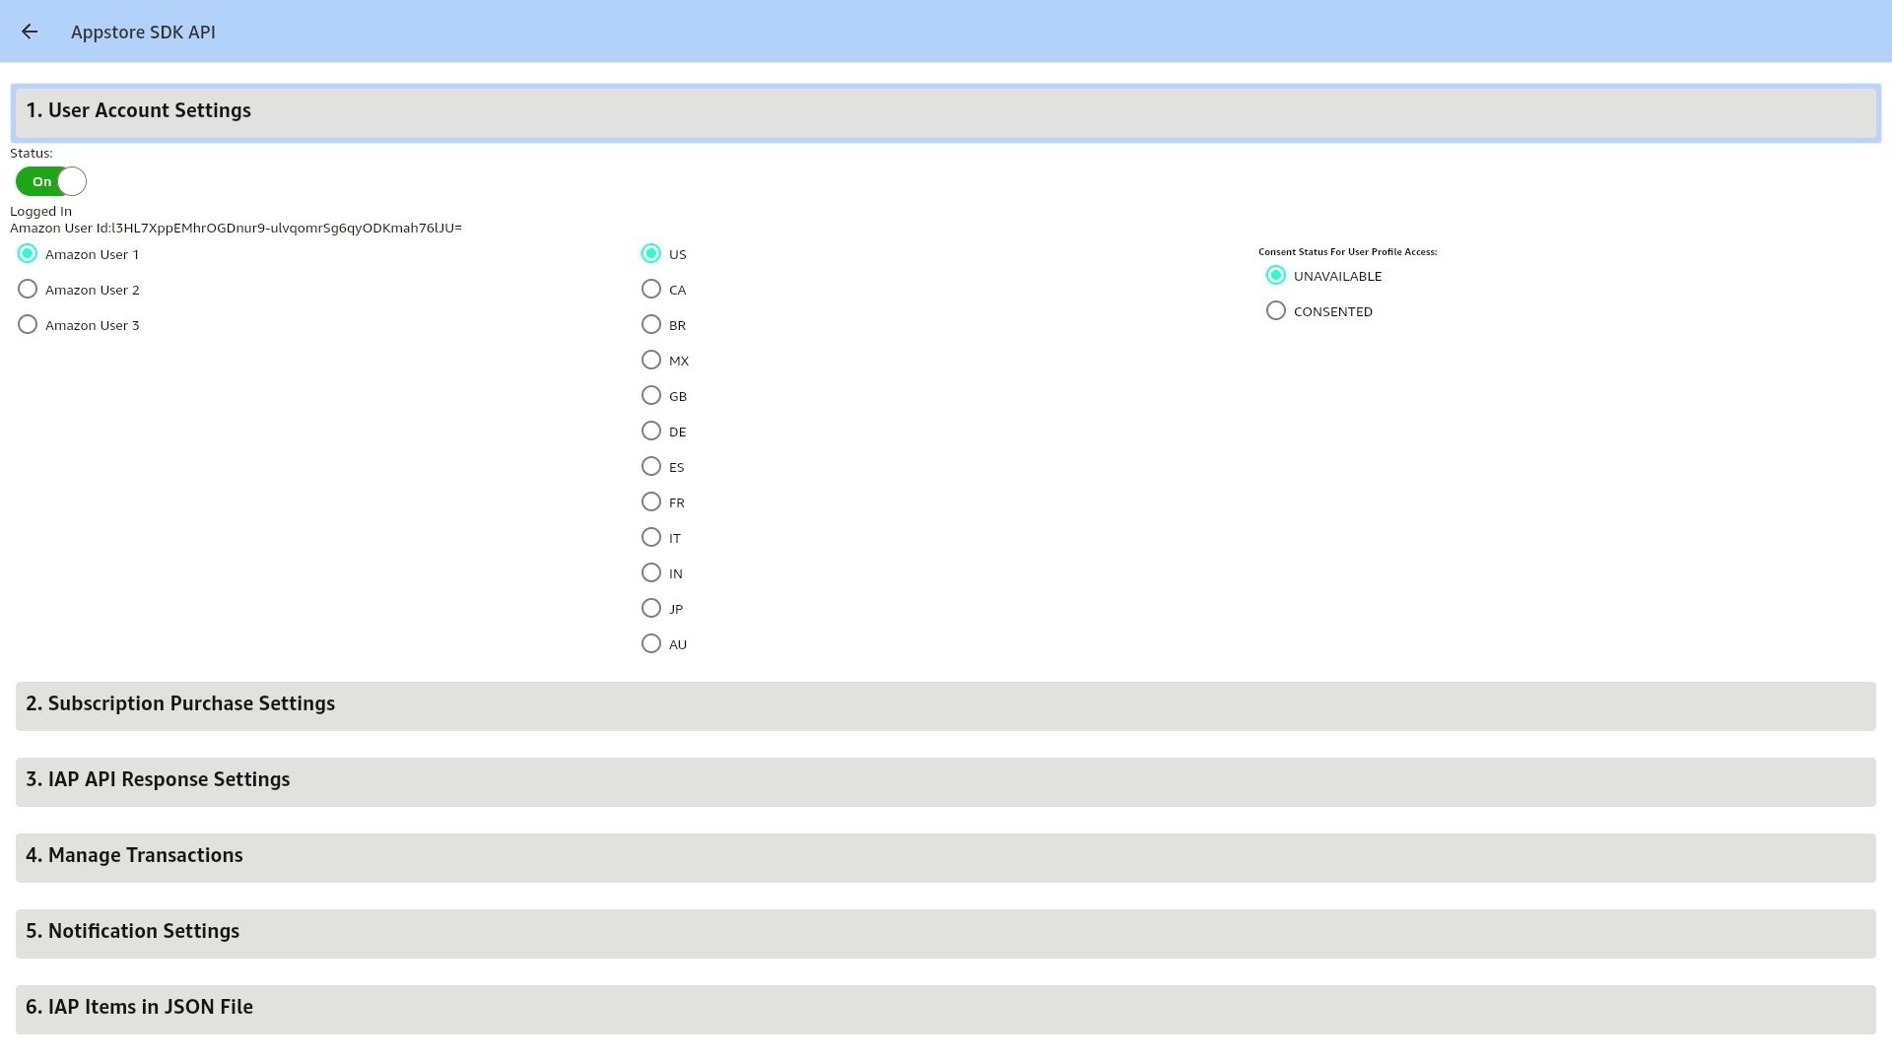Toggle the Status switch off

(x=49, y=181)
